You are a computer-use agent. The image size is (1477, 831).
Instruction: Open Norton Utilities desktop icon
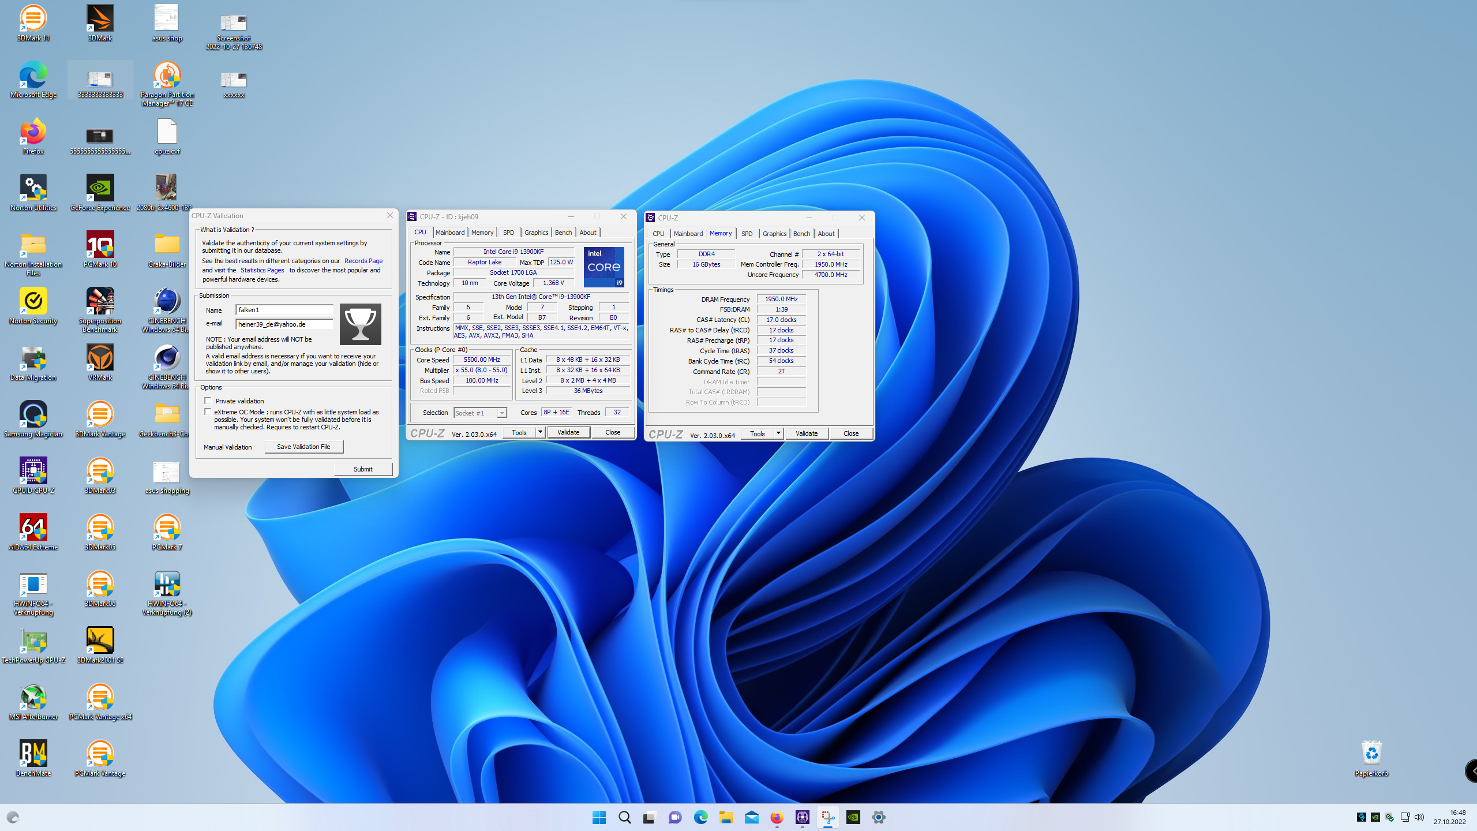[33, 193]
